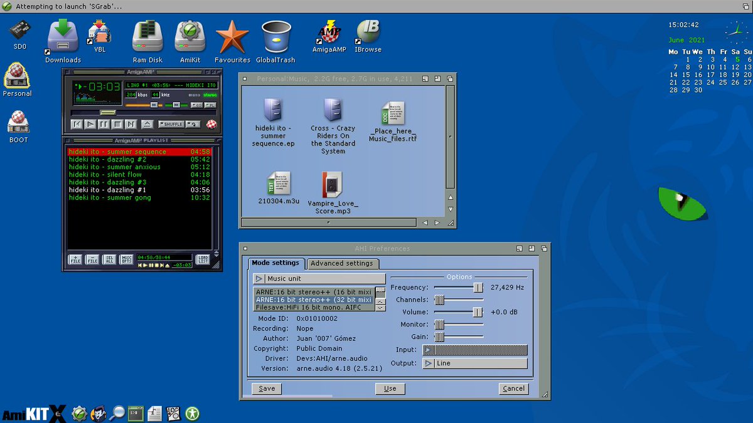Open the Personal drive icon
Viewport: 753px width, 423px height.
click(x=17, y=75)
